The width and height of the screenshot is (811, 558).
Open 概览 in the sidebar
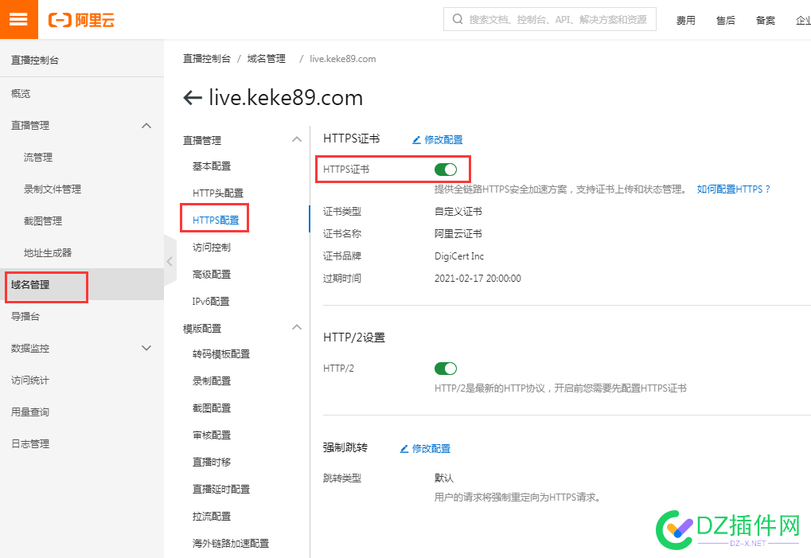[x=21, y=94]
